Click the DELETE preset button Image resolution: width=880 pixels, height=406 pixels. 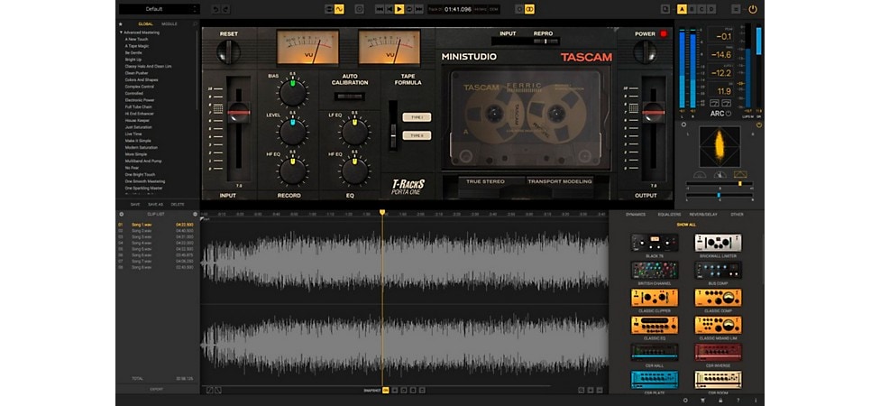point(178,205)
